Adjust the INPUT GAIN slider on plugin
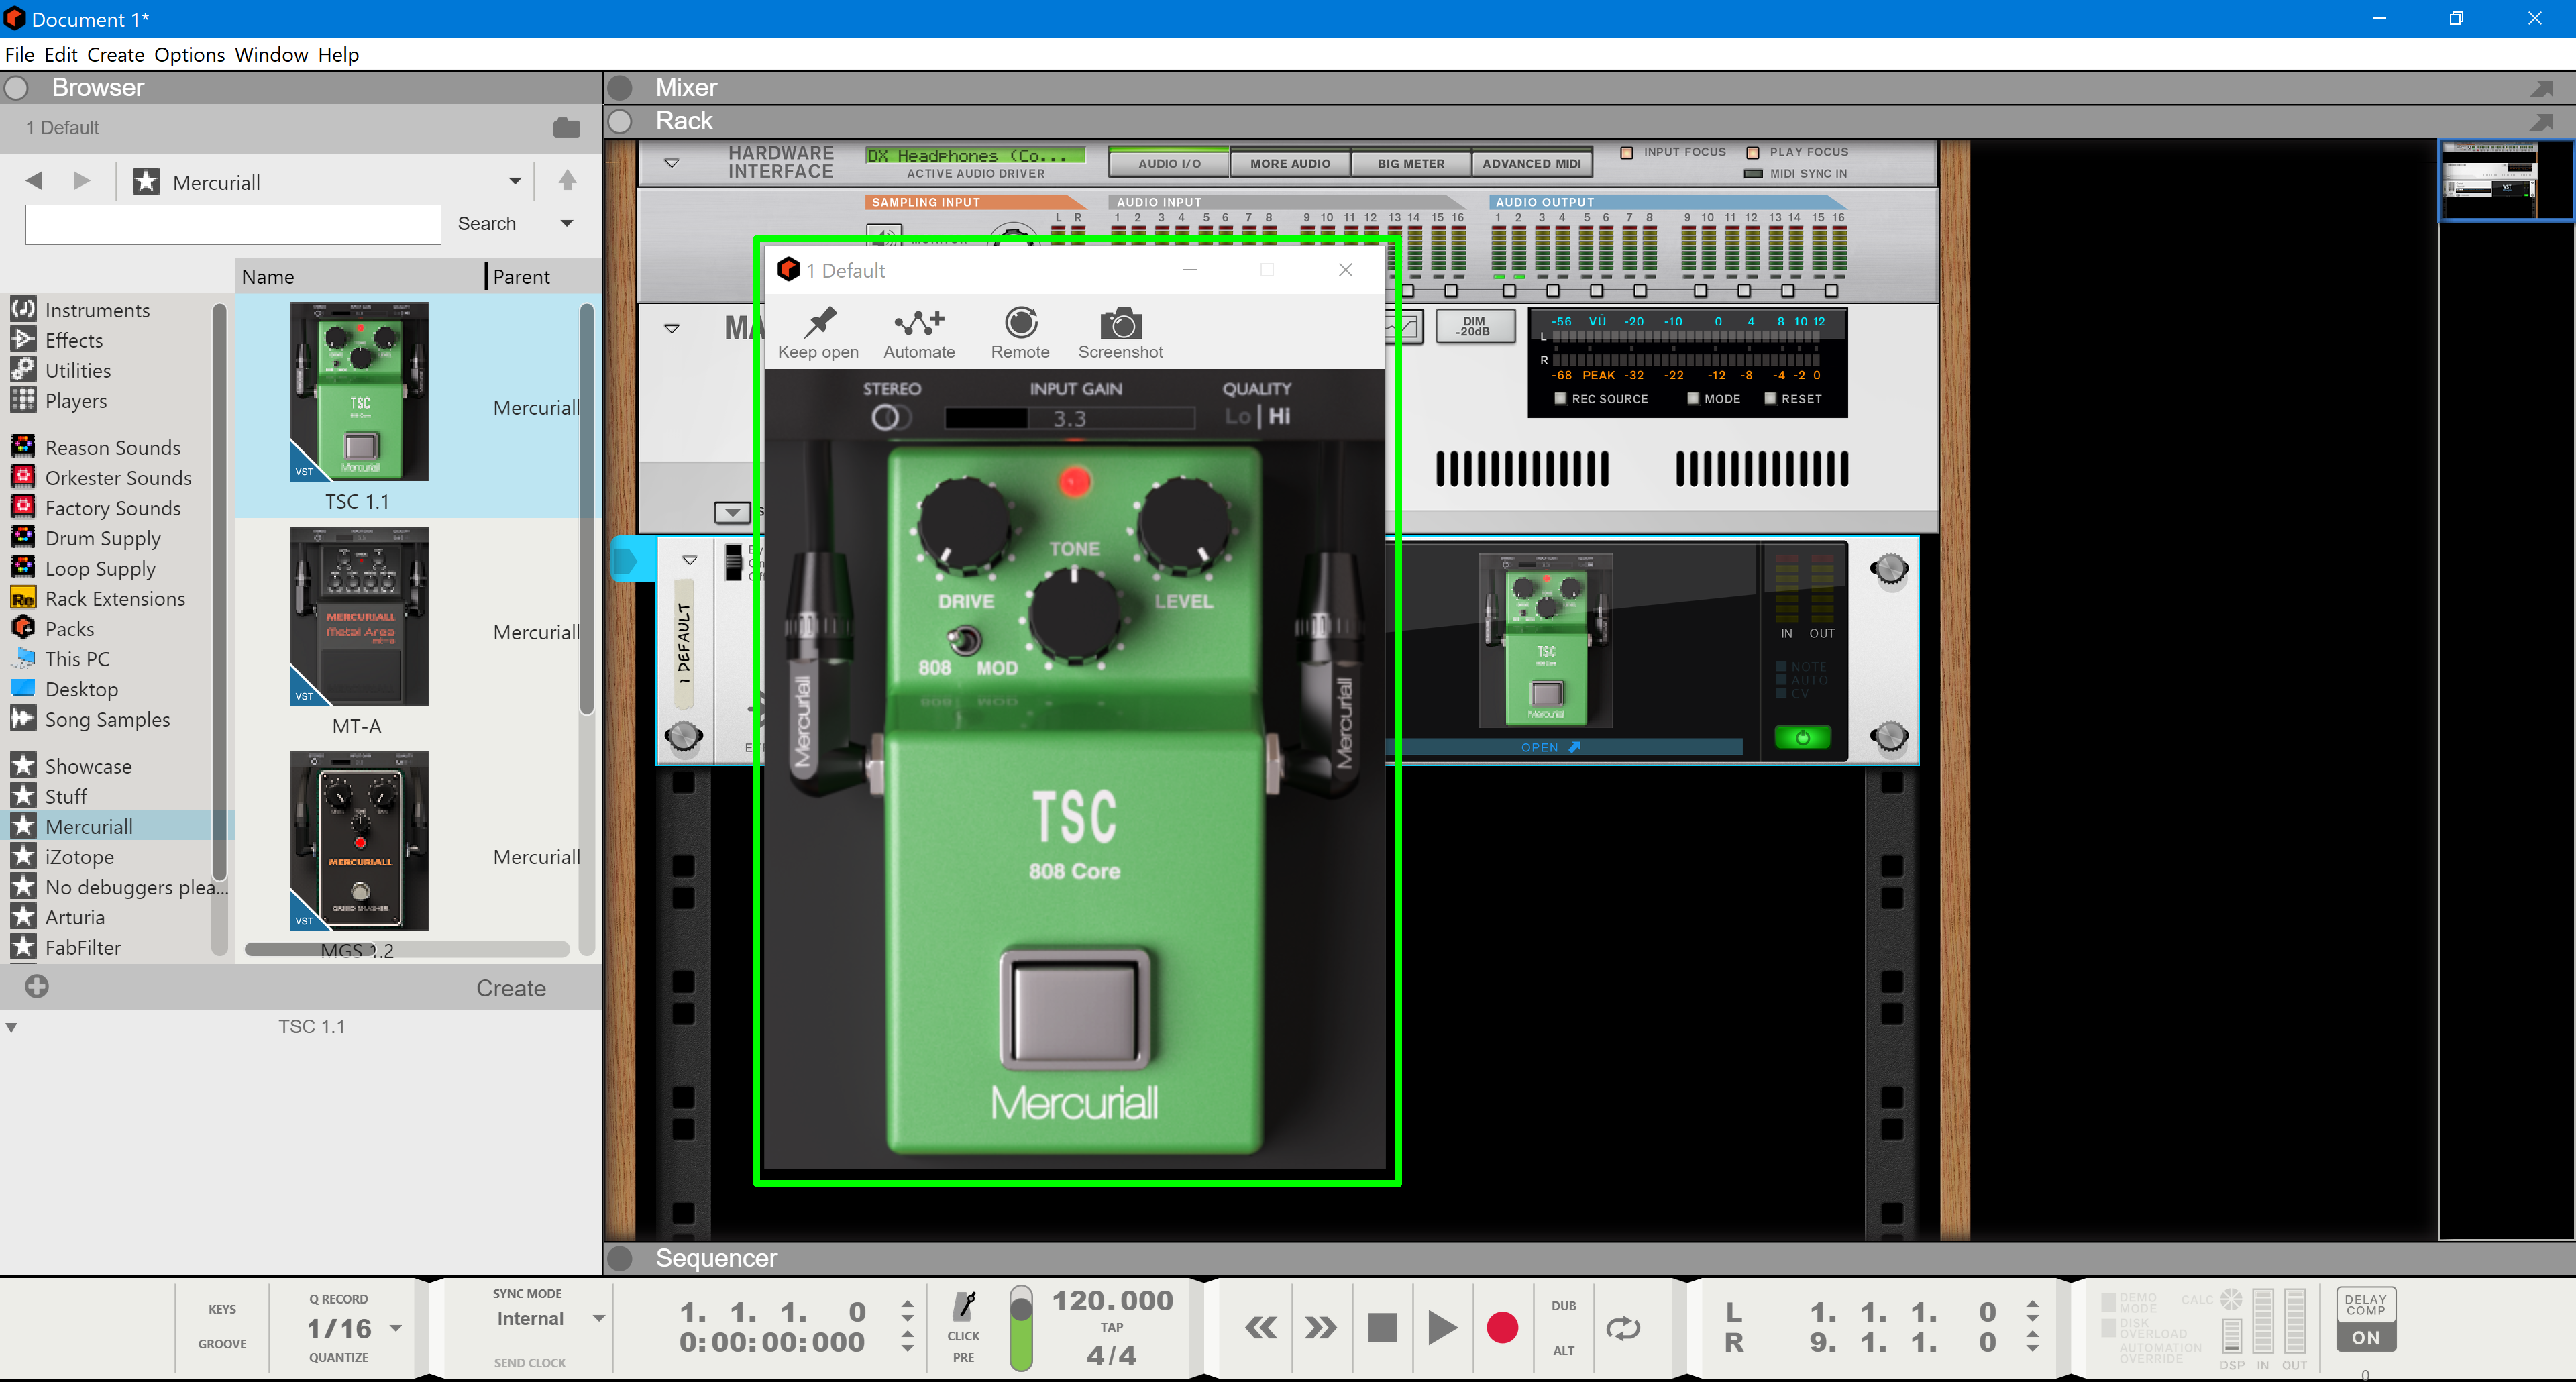The height and width of the screenshot is (1382, 2576). pyautogui.click(x=1070, y=418)
